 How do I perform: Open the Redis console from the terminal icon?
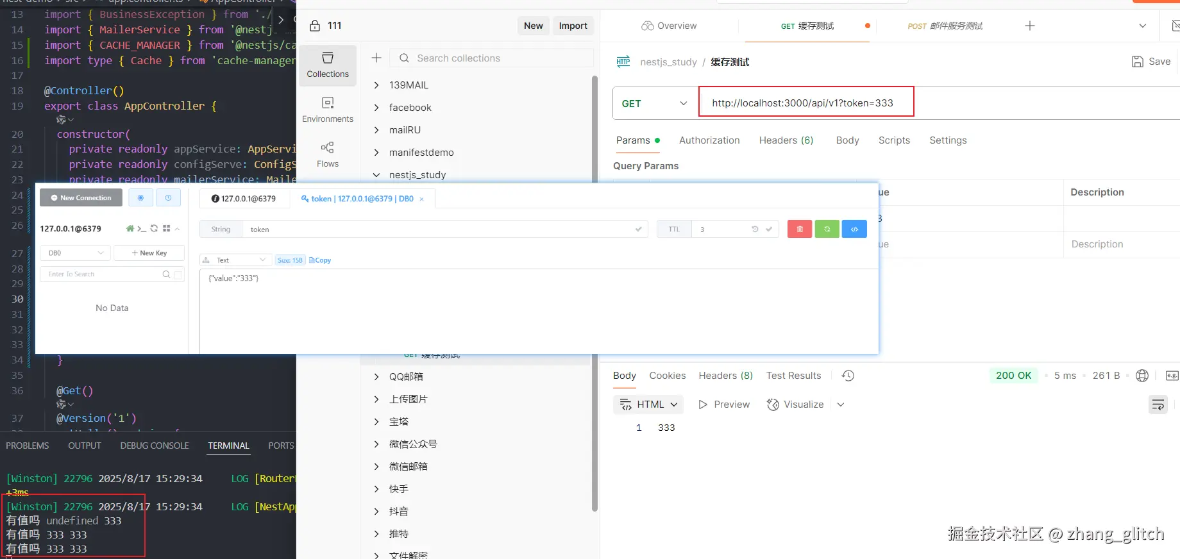pyautogui.click(x=142, y=228)
